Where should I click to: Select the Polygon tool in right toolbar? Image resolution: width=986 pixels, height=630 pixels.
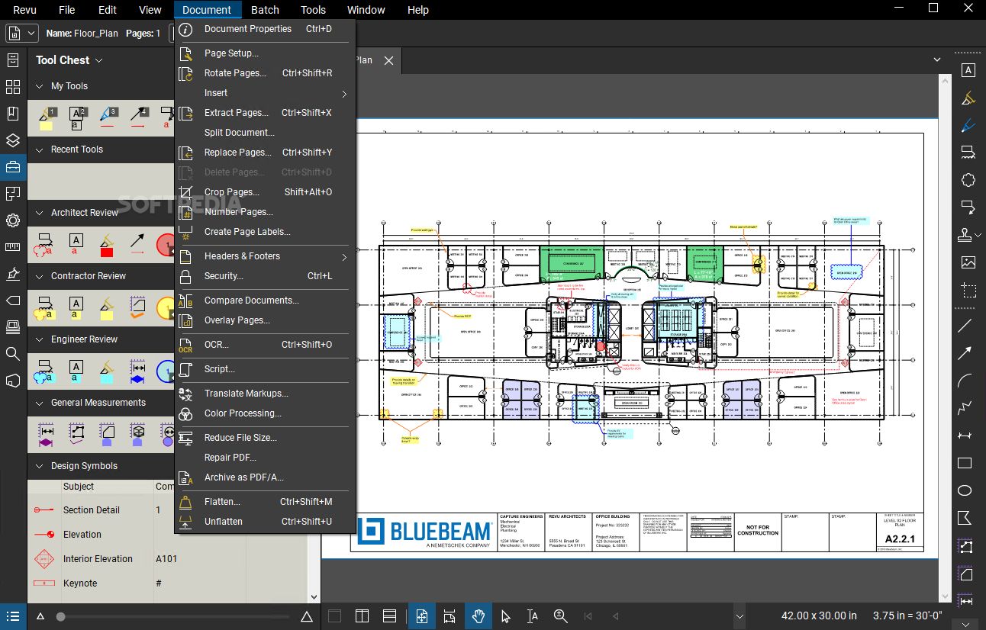965,518
